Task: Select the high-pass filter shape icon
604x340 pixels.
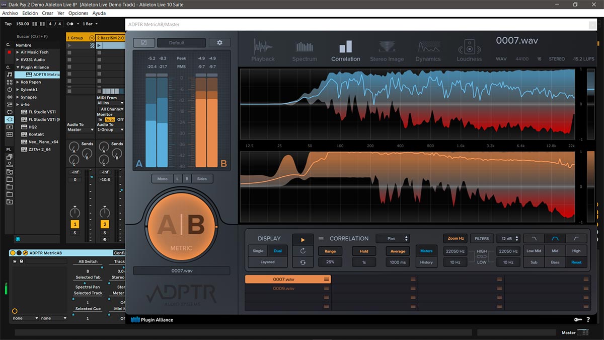Action: click(x=576, y=239)
